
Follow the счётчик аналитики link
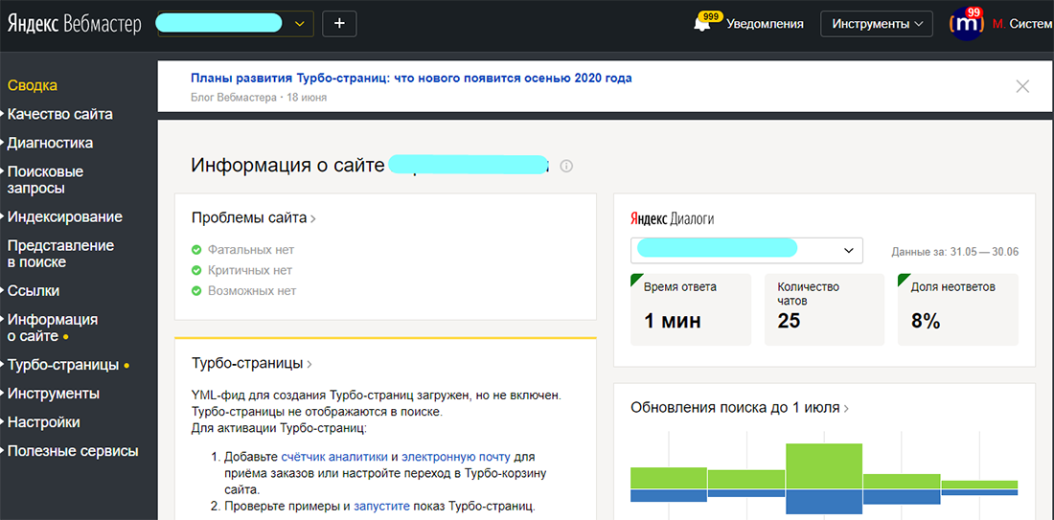coord(334,457)
